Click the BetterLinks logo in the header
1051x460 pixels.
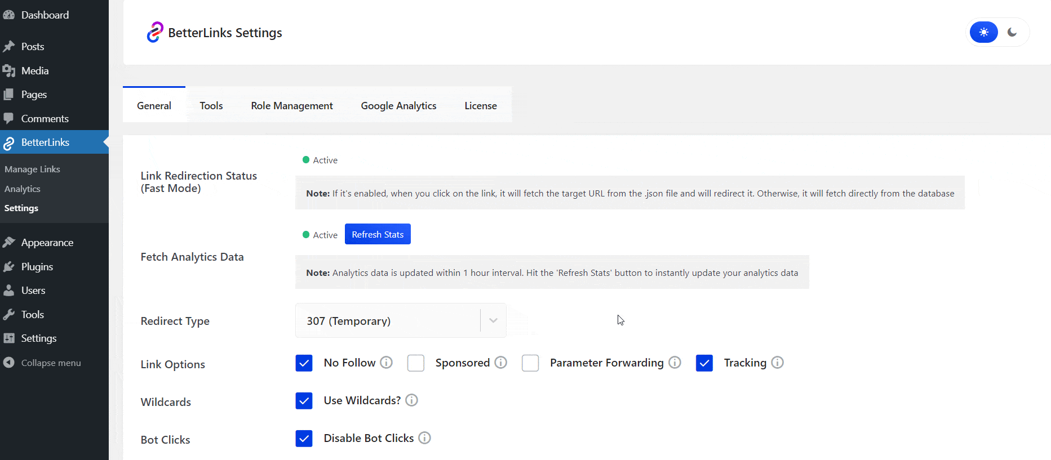[x=155, y=33]
